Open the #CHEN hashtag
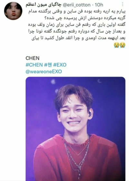Image resolution: width=129 pixels, height=181 pixels. coord(34,65)
